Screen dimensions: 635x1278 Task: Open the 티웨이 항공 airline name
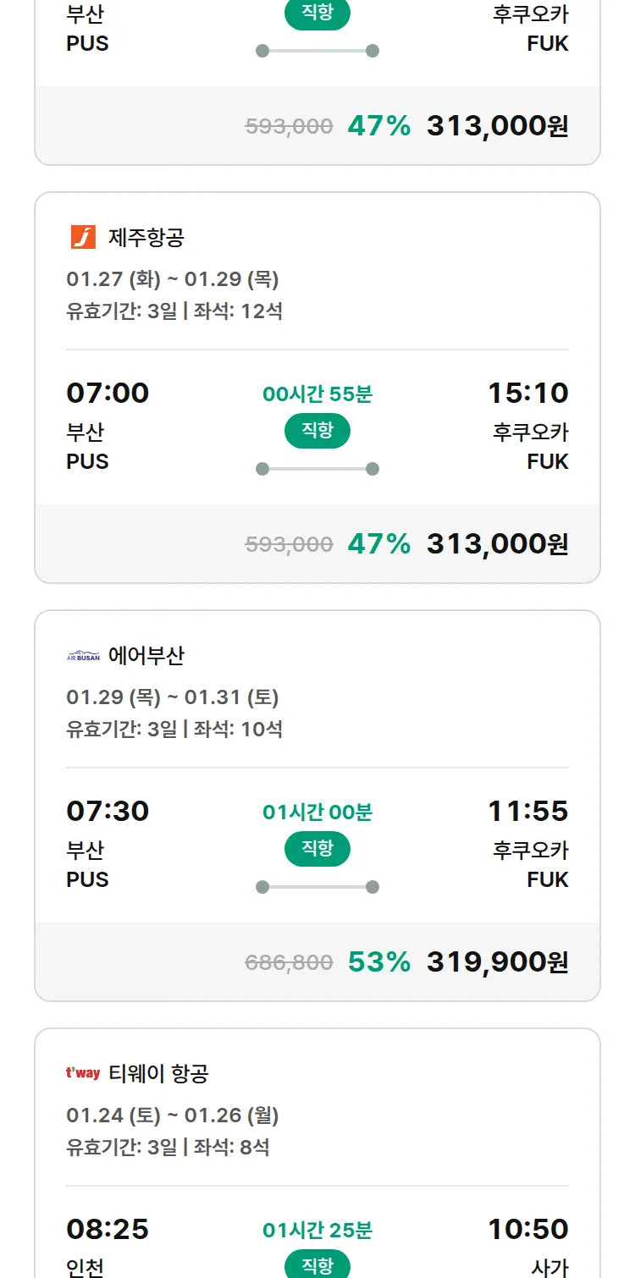(158, 1074)
